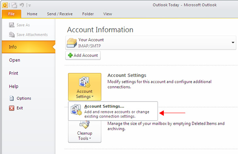This screenshot has height=154, width=238.
Task: Choose Save Attachments in the backstage menu
Action: (x=29, y=35)
